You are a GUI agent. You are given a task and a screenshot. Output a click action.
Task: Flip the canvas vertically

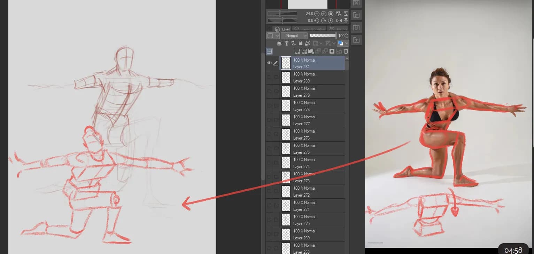(346, 21)
